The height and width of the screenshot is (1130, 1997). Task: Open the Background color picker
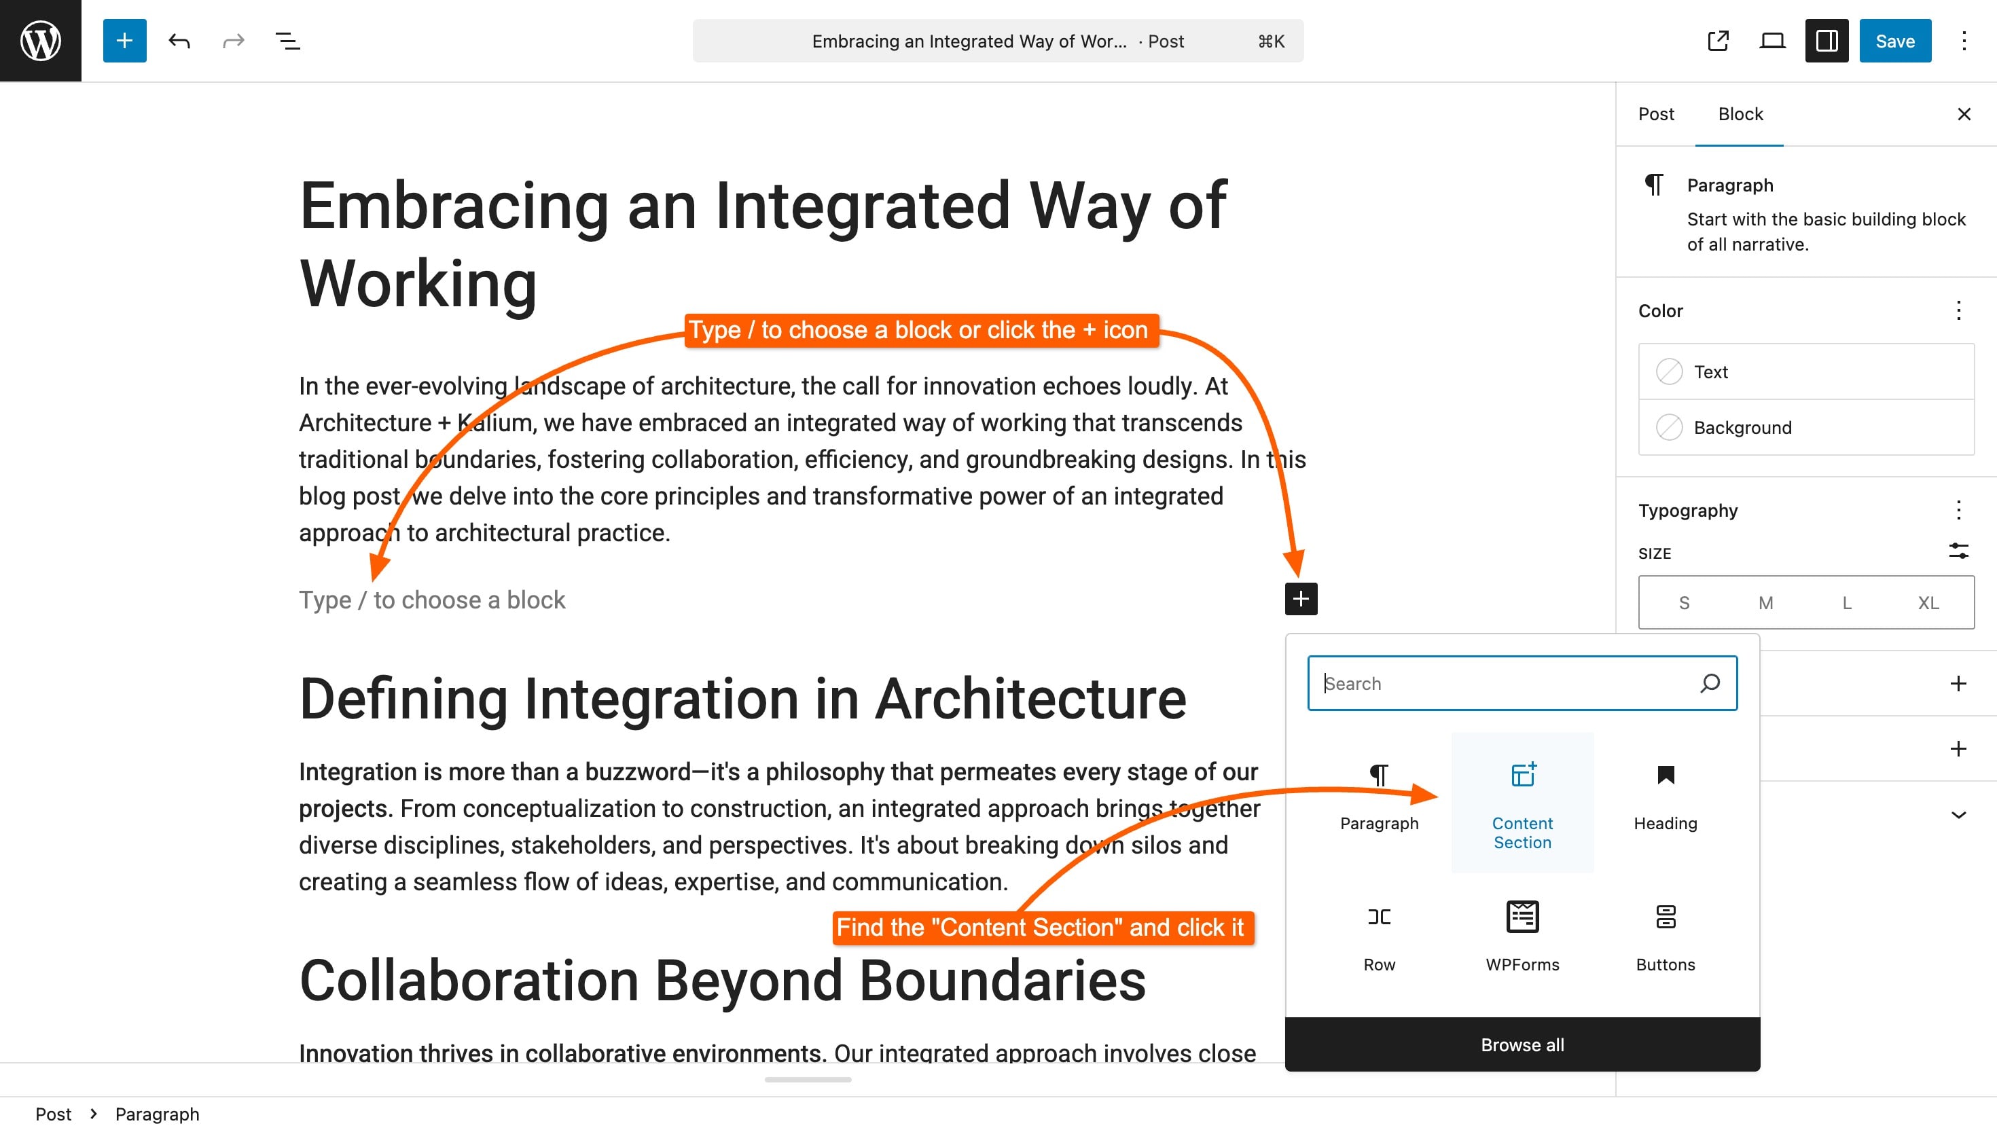1806,428
